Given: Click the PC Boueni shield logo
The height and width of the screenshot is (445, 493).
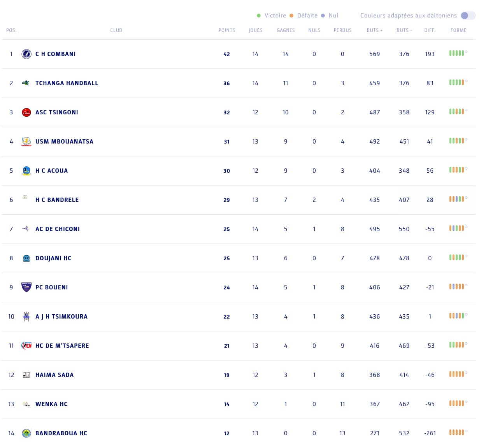Looking at the screenshot, I should click(x=26, y=287).
